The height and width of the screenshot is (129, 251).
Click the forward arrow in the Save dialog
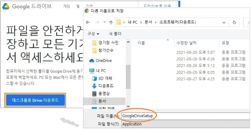coord(97,23)
